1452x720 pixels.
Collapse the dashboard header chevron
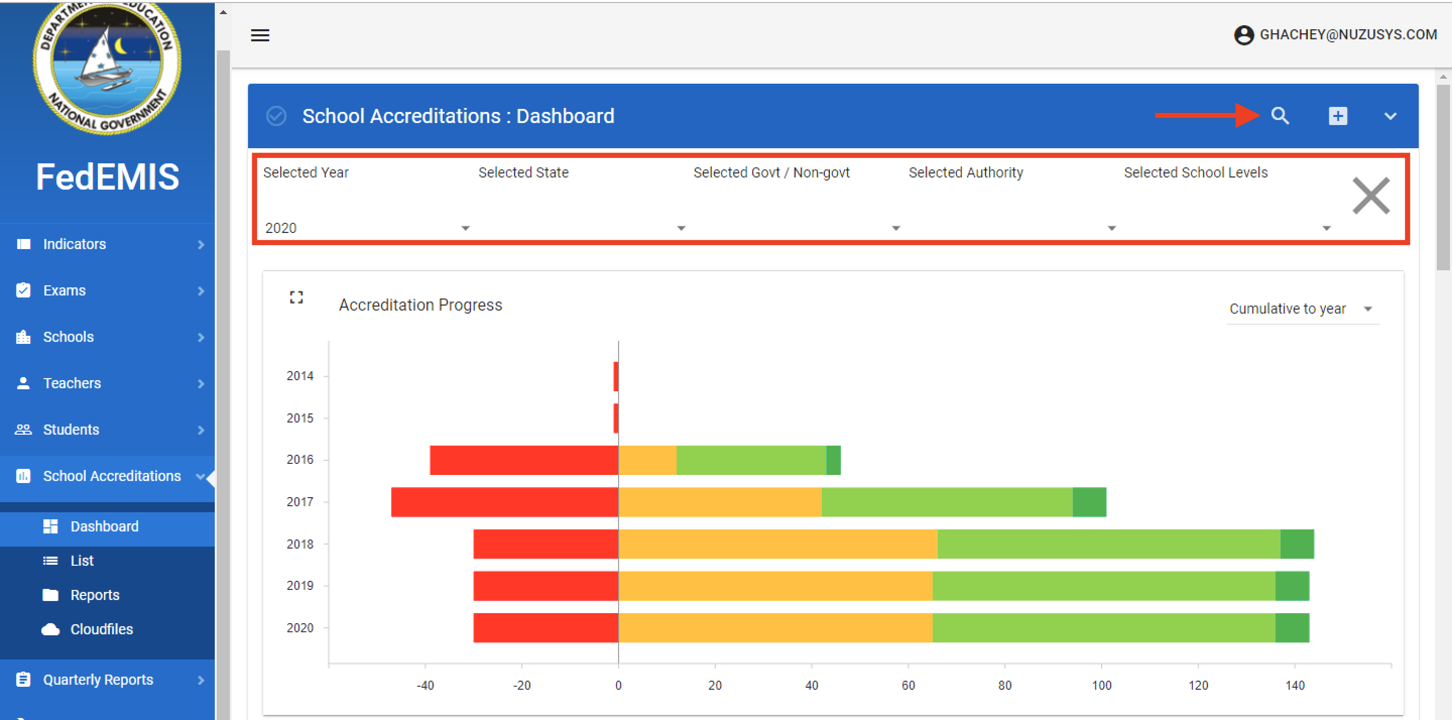point(1390,116)
